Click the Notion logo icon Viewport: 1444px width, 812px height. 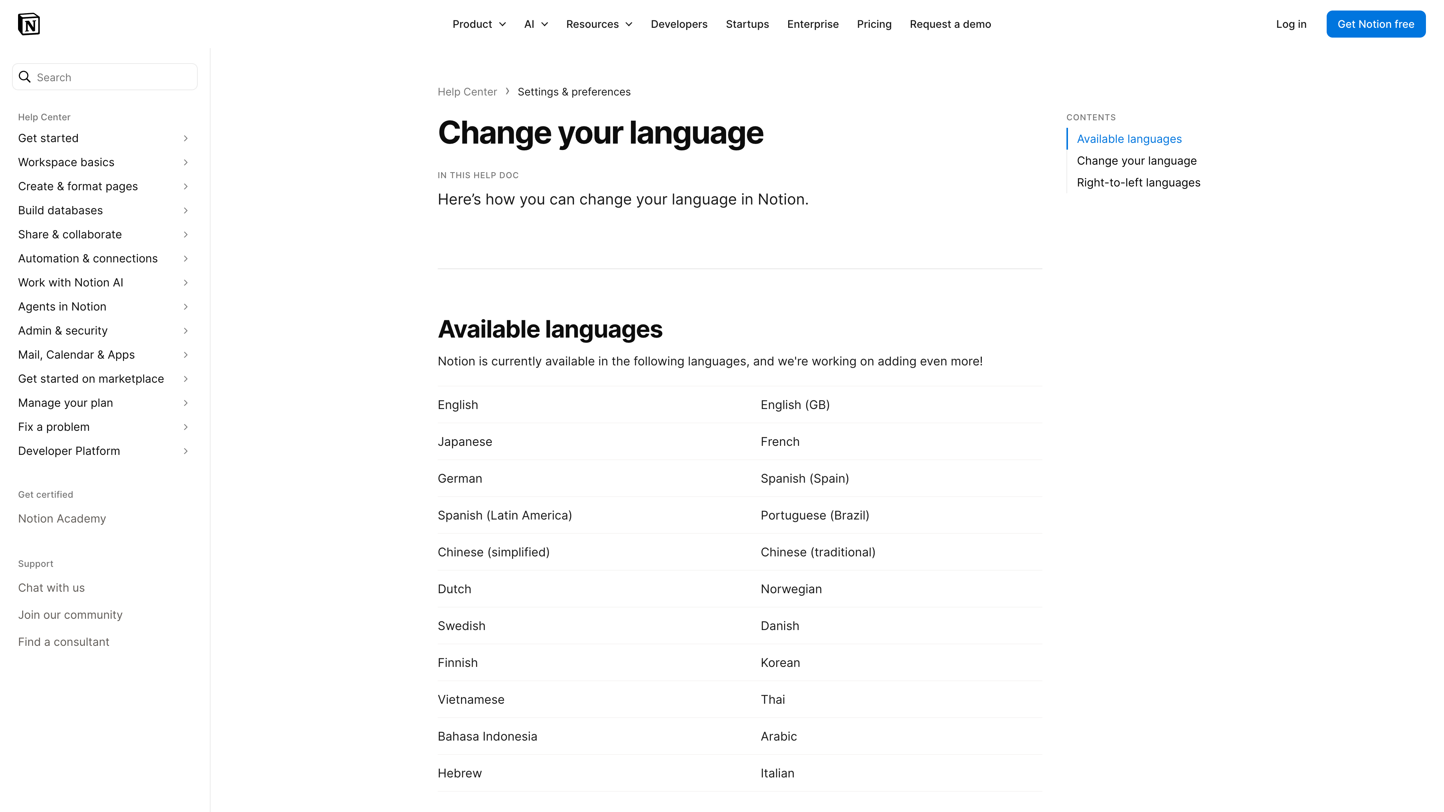click(29, 24)
